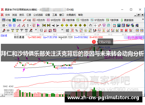
Task: Select the red pencil drawing tool
Action: coord(4,30)
